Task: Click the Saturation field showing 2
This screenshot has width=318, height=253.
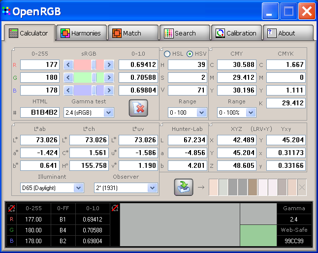Action: pos(188,77)
